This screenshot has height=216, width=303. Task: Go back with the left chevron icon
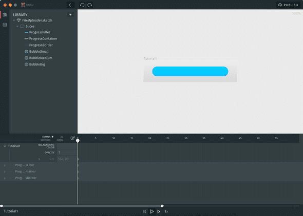70,5
